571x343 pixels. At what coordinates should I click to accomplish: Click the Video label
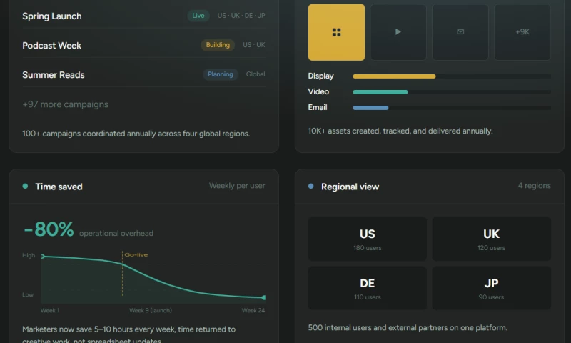coord(318,91)
